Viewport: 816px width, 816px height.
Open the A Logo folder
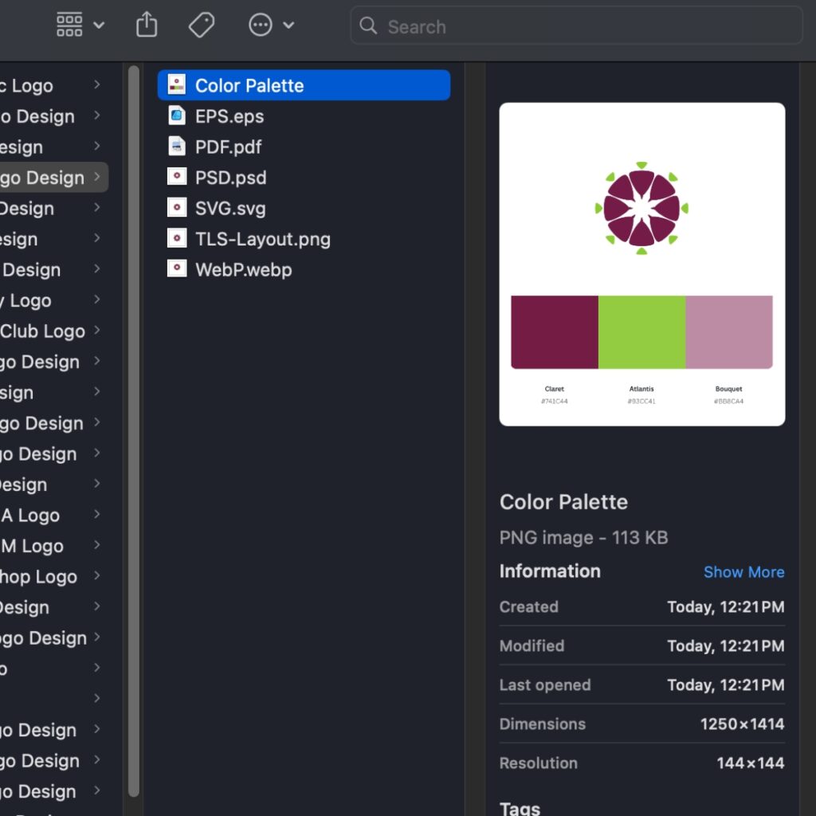click(x=32, y=516)
